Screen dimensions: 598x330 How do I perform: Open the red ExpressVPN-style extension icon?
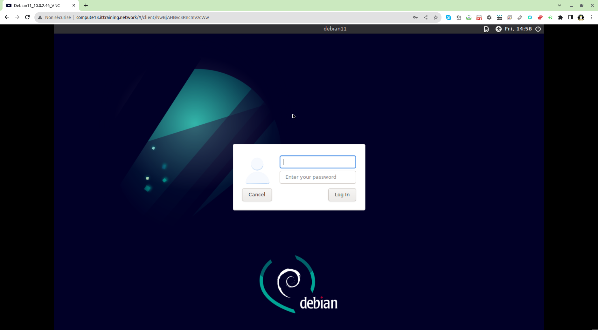tap(540, 17)
